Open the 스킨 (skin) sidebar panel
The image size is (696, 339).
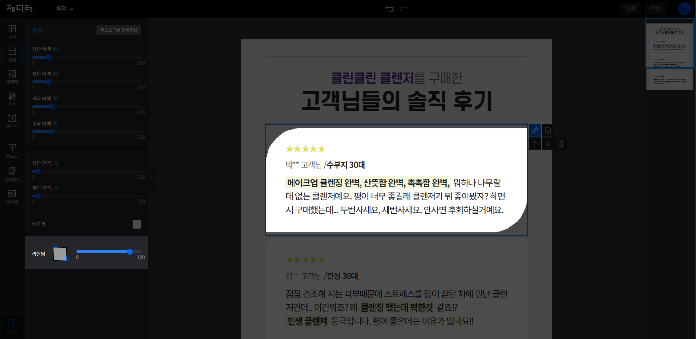click(x=12, y=32)
